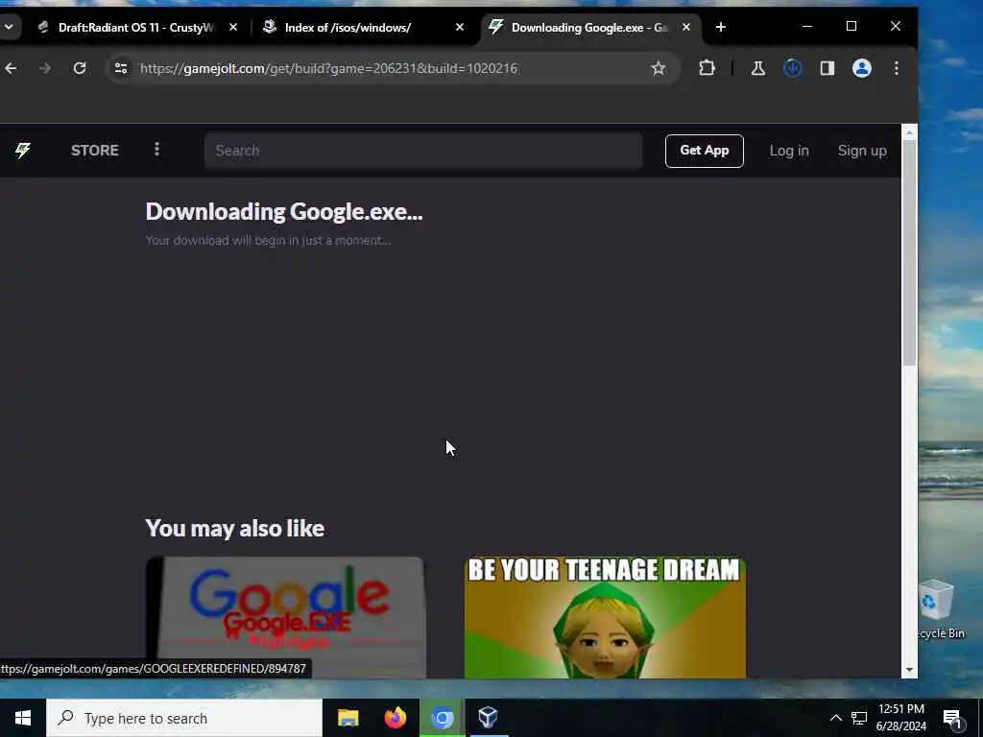This screenshot has height=737, width=983.
Task: Open the Google.EXE game thumbnail
Action: click(285, 617)
